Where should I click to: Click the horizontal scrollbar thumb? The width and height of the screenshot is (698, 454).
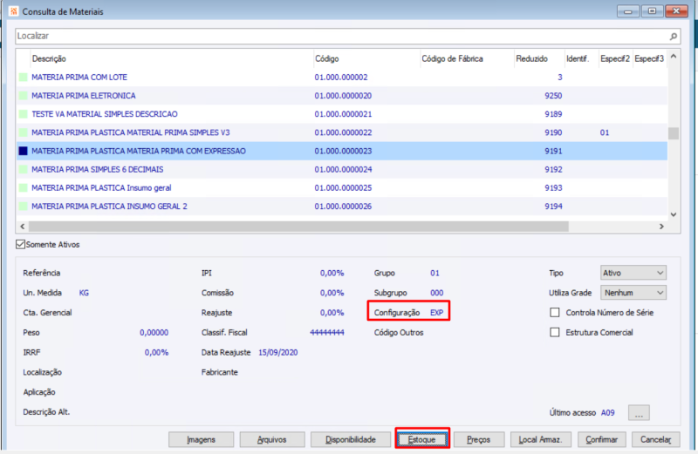click(x=298, y=227)
